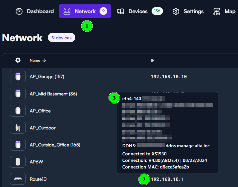Open the Settings tab
Image resolution: width=238 pixels, height=187 pixels.
click(188, 11)
